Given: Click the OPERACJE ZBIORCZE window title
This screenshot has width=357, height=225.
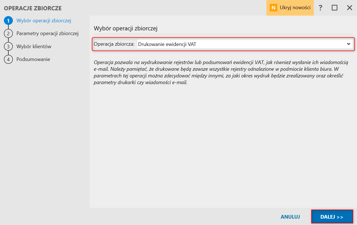Looking at the screenshot, I should tap(33, 8).
